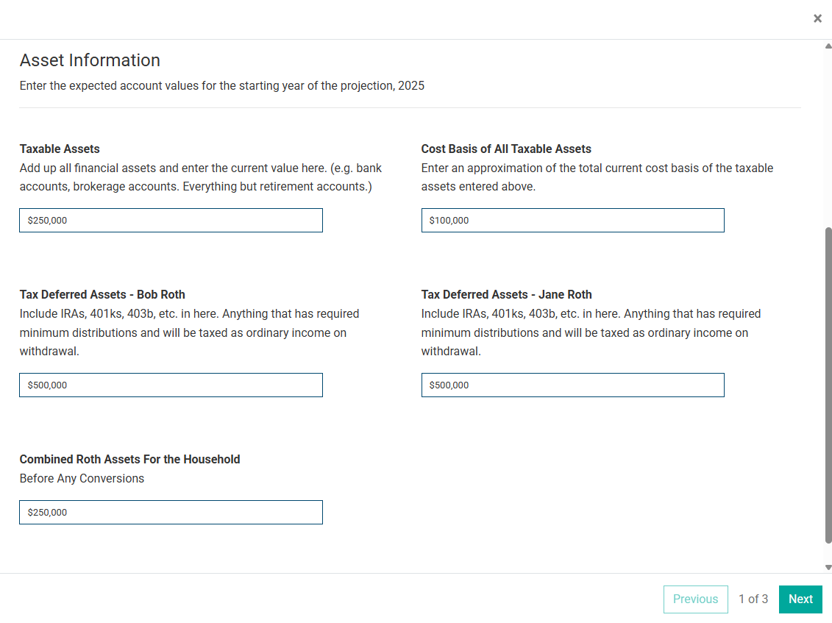Edit Bob Roth's Tax Deferred Assets field
Image resolution: width=832 pixels, height=623 pixels.
[171, 385]
